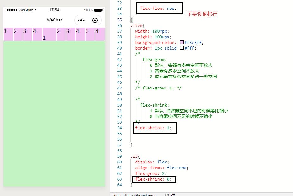Click the comment line '1 容器有多余空间不放大'
The height and width of the screenshot is (196, 293).
(x=174, y=71)
